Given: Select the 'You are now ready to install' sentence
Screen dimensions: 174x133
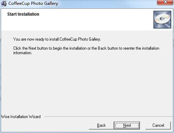Looking at the screenshot, I should coord(57,39).
